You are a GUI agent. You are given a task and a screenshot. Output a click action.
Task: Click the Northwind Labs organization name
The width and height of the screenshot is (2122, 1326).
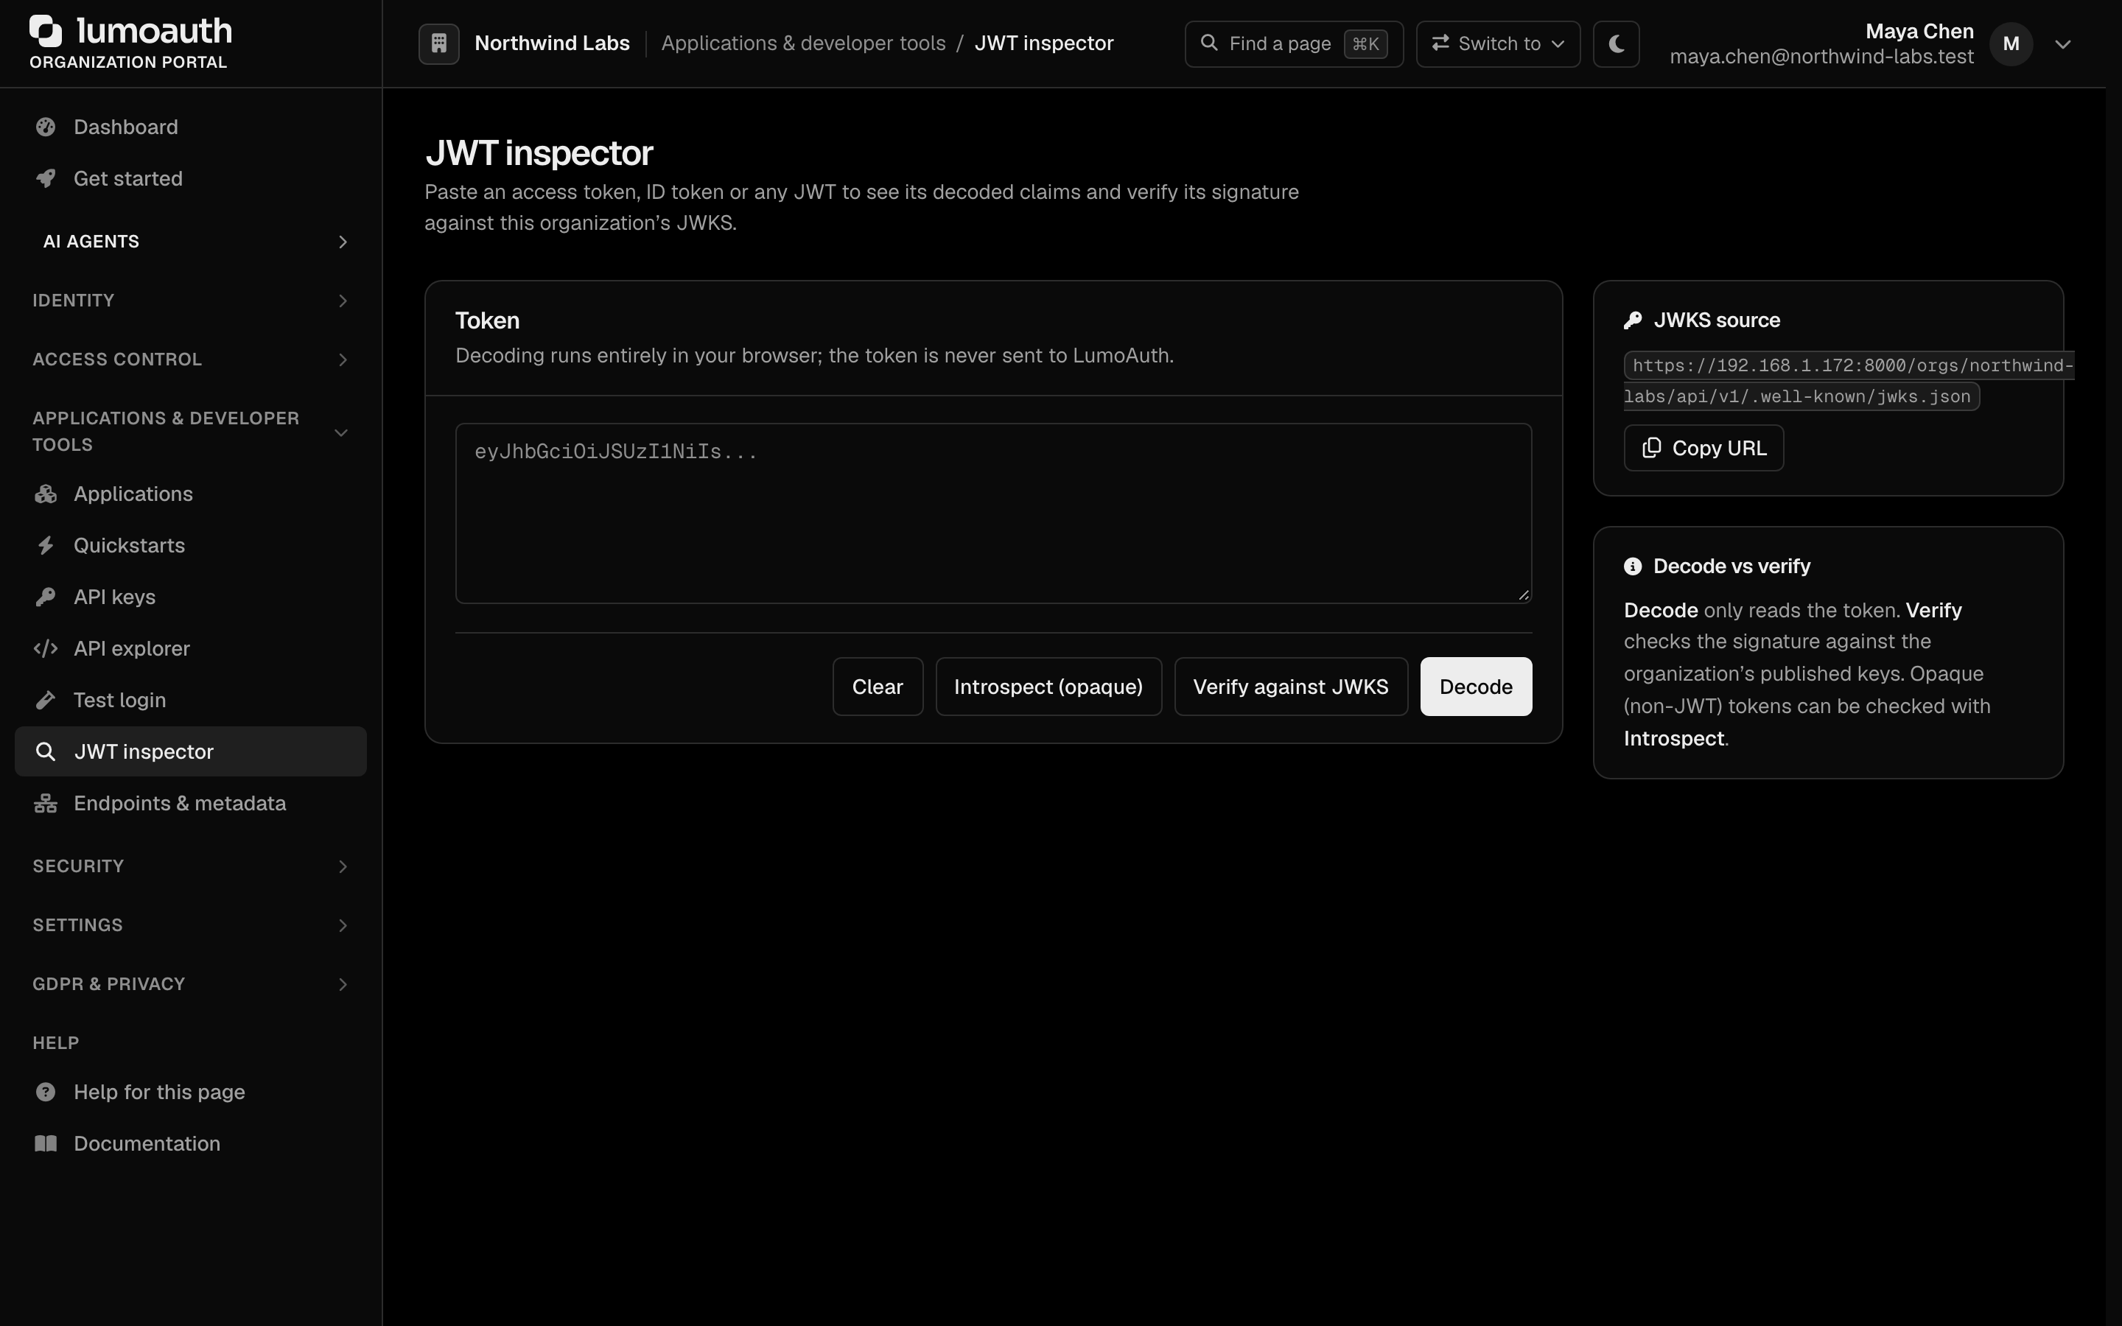552,43
